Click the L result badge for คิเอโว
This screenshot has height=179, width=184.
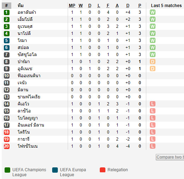pos(153,104)
